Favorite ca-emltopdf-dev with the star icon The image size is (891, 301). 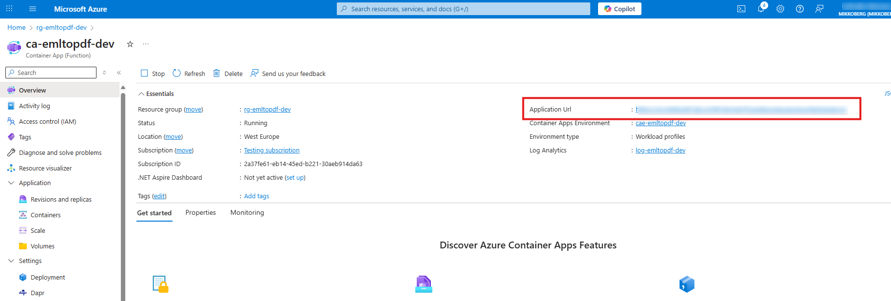[x=130, y=44]
